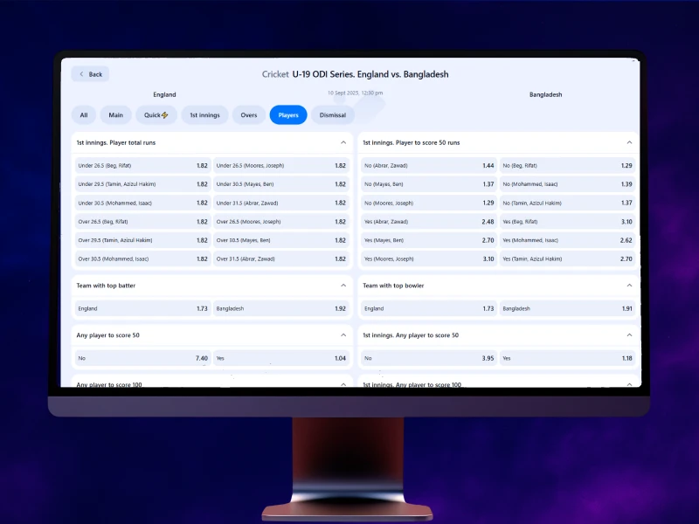Select the Quick lightning filter
This screenshot has height=524, width=699.
[156, 114]
